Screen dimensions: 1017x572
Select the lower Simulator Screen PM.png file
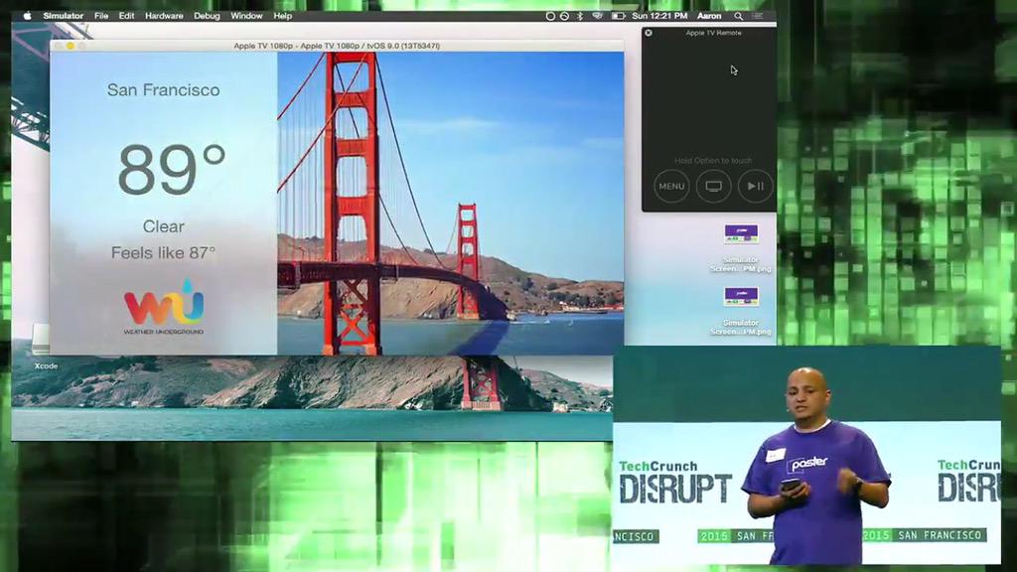pyautogui.click(x=741, y=311)
